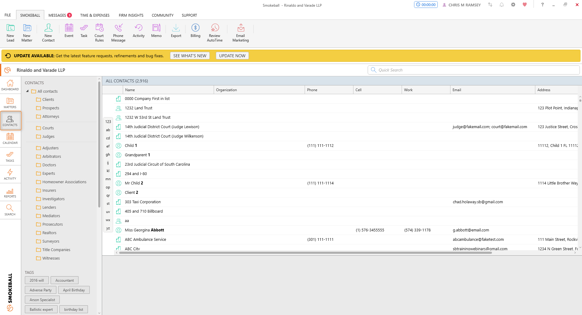Open Search in left sidebar
The image size is (582, 315).
tap(10, 210)
